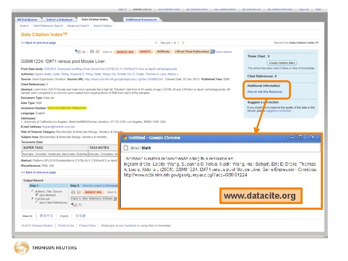Viewport: 348px width, 261px height.
Task: Click the feedback link in footer
Action: [130, 226]
